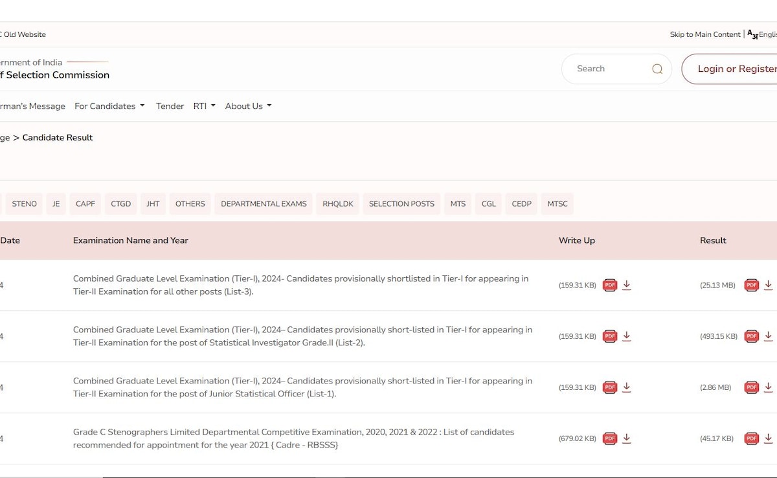The image size is (777, 478).
Task: Click Skip to Main Content link
Action: [704, 35]
